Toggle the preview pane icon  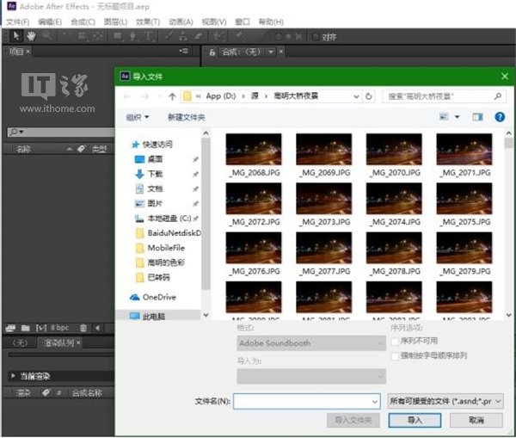pyautogui.click(x=477, y=117)
